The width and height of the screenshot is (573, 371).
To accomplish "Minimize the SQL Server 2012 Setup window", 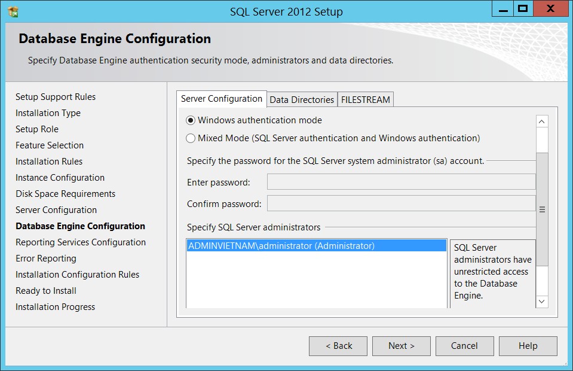I will click(503, 9).
